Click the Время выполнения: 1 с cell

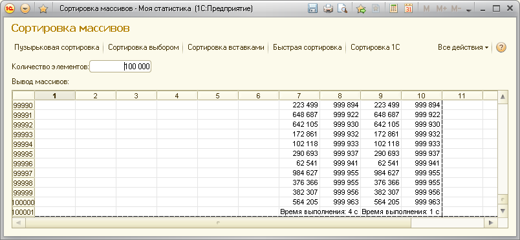(400, 212)
